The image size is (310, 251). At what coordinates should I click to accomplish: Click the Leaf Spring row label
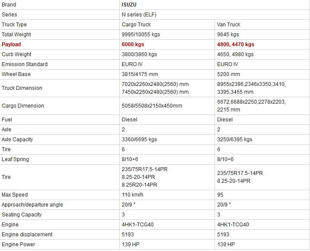15,159
